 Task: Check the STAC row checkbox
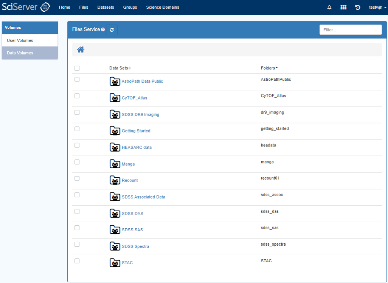77,261
